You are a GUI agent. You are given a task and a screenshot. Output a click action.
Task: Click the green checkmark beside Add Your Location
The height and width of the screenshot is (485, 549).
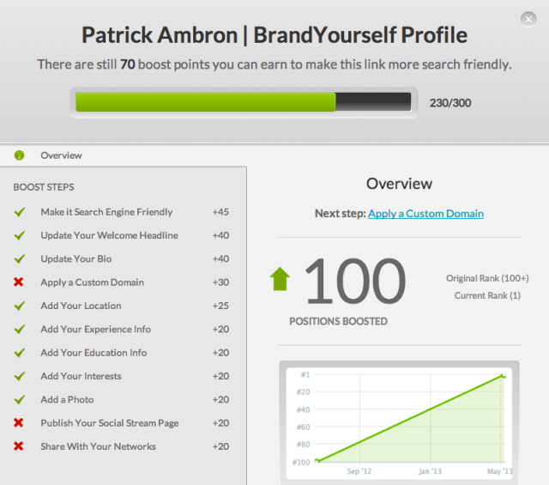(19, 306)
